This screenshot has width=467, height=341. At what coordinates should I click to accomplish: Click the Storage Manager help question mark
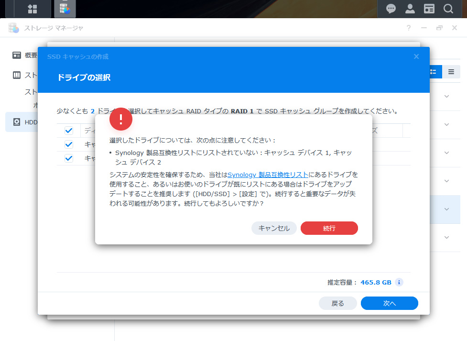tap(409, 28)
